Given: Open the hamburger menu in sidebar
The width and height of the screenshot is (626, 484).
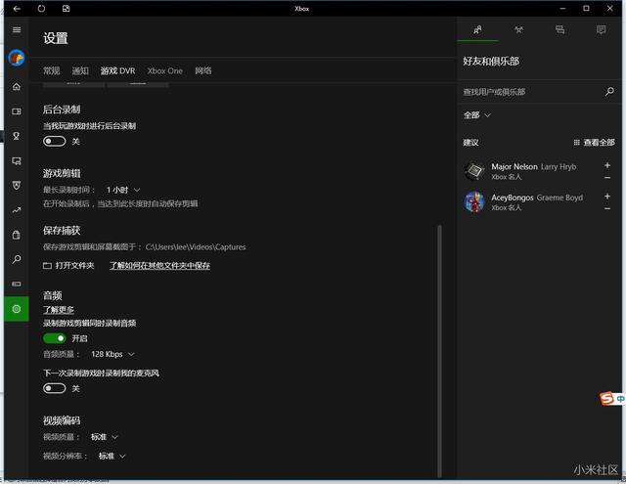Looking at the screenshot, I should (x=17, y=30).
